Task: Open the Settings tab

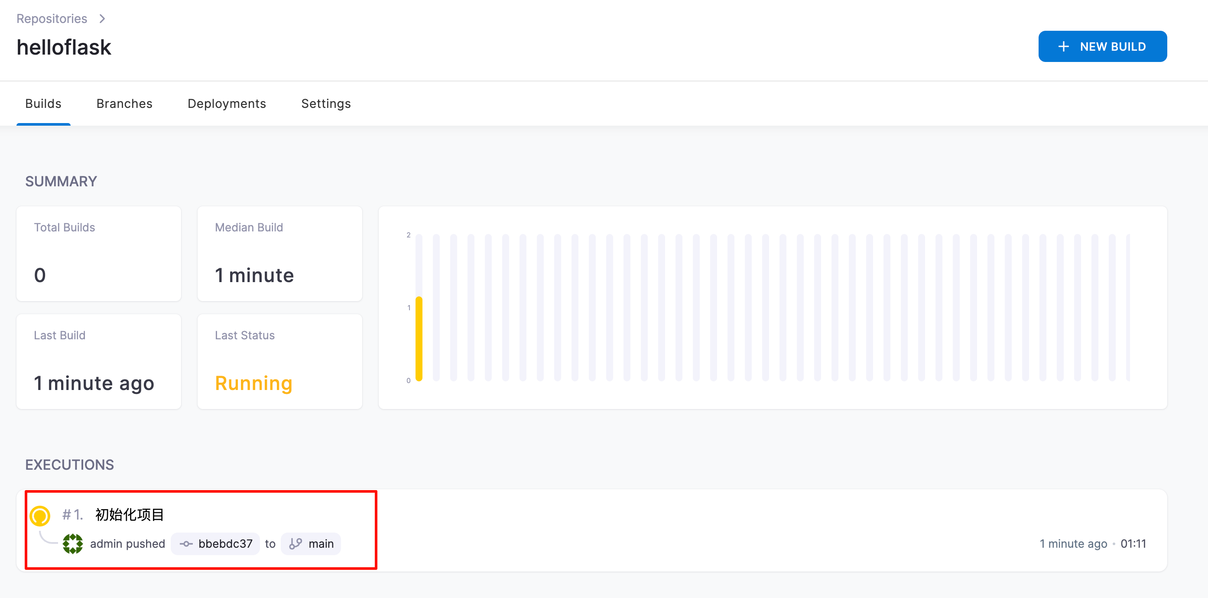Action: 326,104
